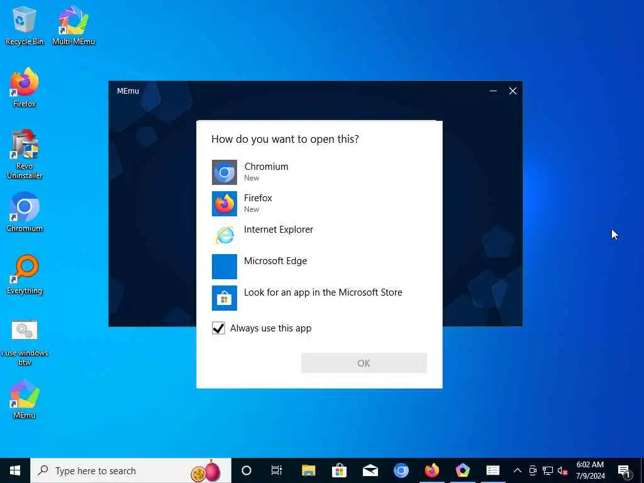Open the Windows Start menu

tap(15, 470)
